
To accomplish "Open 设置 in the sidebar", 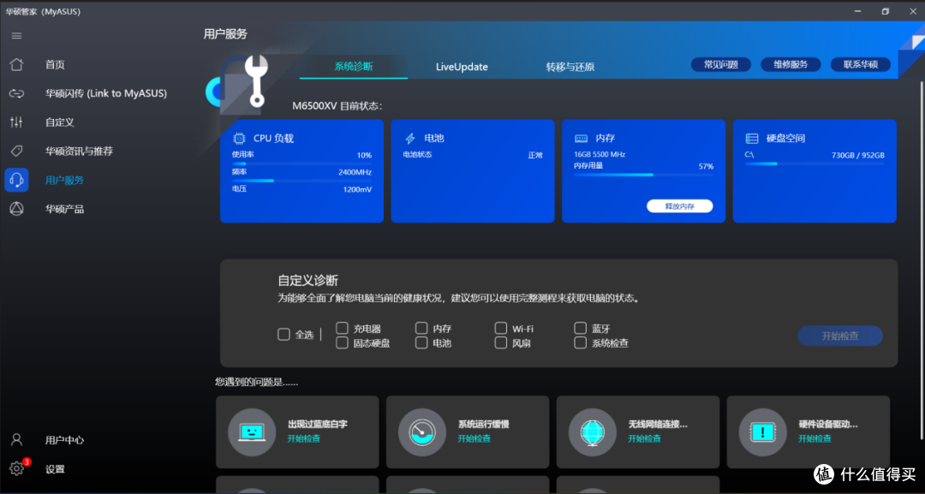I will 55,469.
